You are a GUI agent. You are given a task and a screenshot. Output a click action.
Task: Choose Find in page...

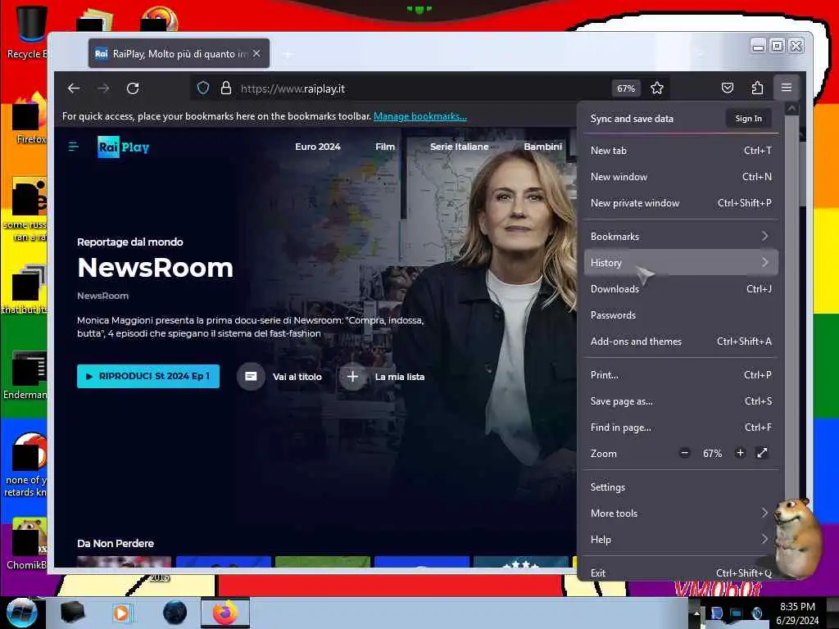[681, 428]
